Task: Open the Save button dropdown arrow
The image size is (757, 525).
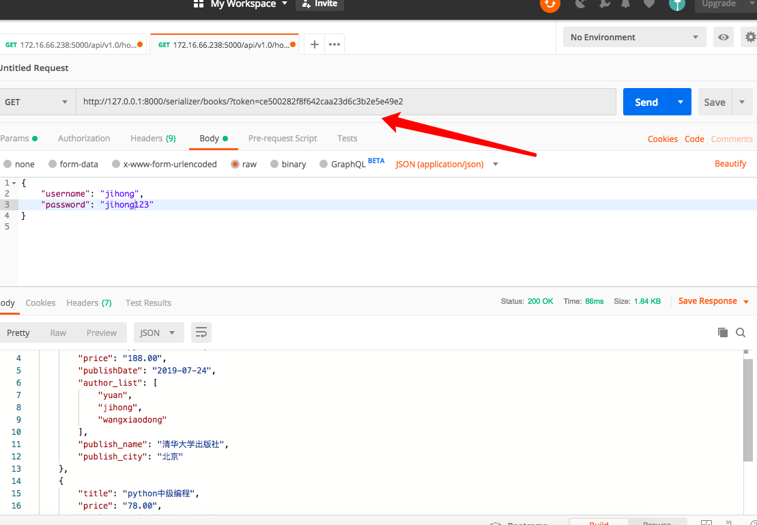Action: click(x=742, y=102)
